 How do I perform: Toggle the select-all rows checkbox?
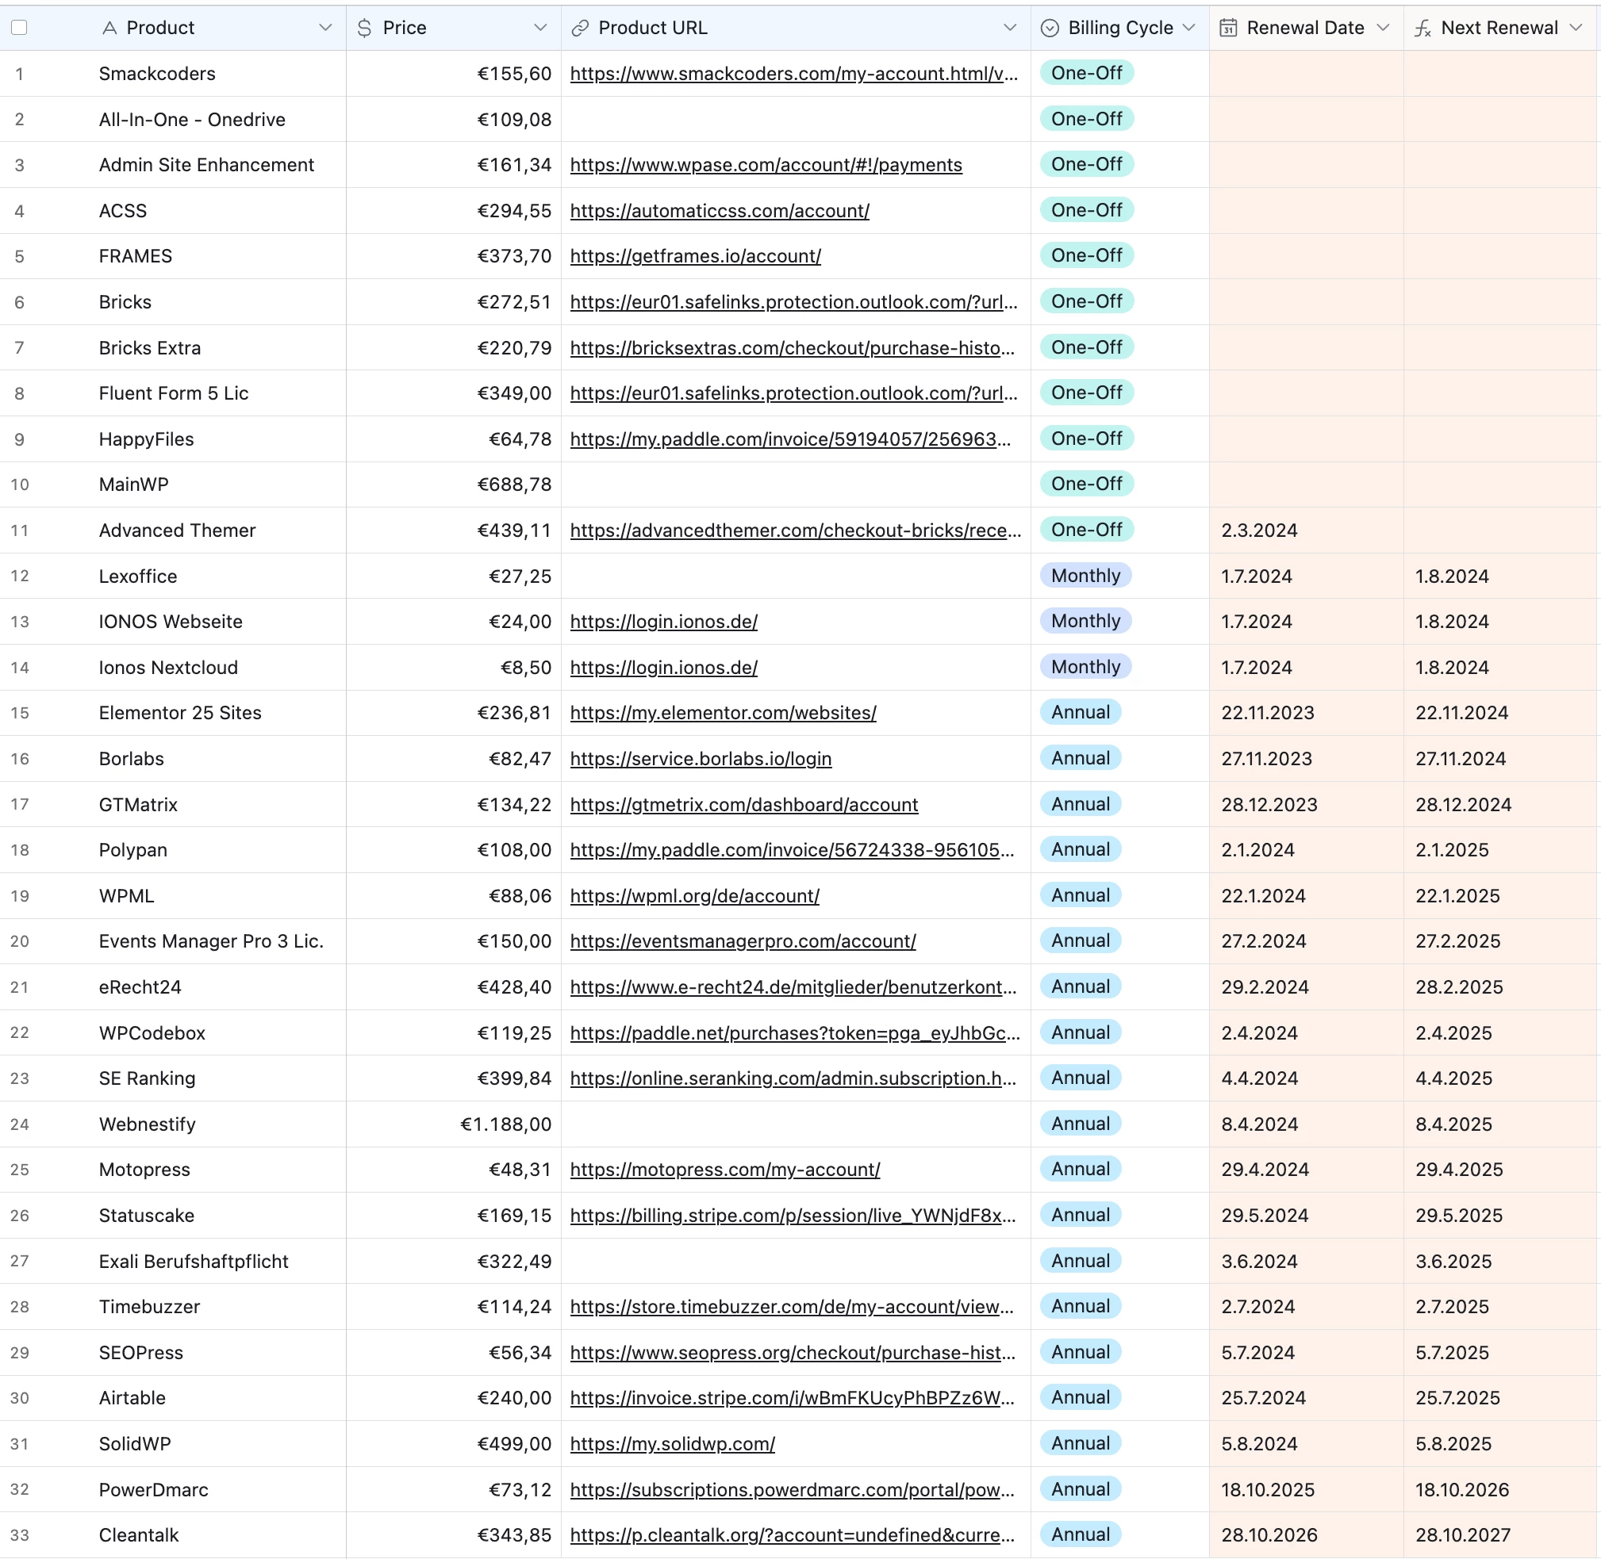pyautogui.click(x=19, y=27)
